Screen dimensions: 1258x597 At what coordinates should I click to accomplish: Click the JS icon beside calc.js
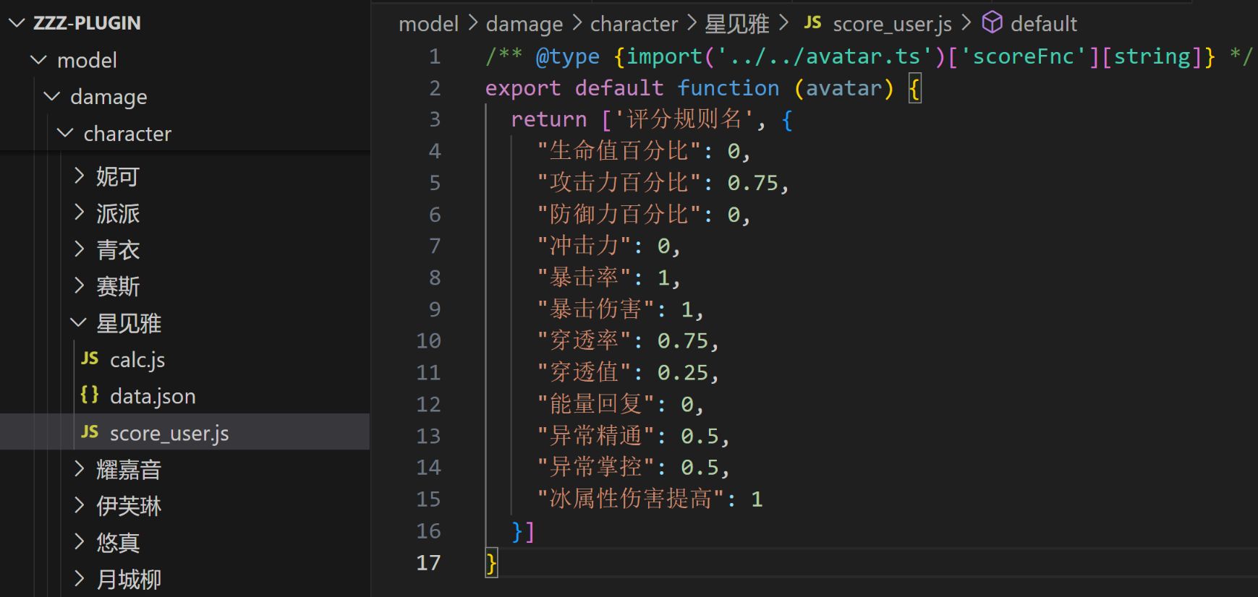[90, 359]
